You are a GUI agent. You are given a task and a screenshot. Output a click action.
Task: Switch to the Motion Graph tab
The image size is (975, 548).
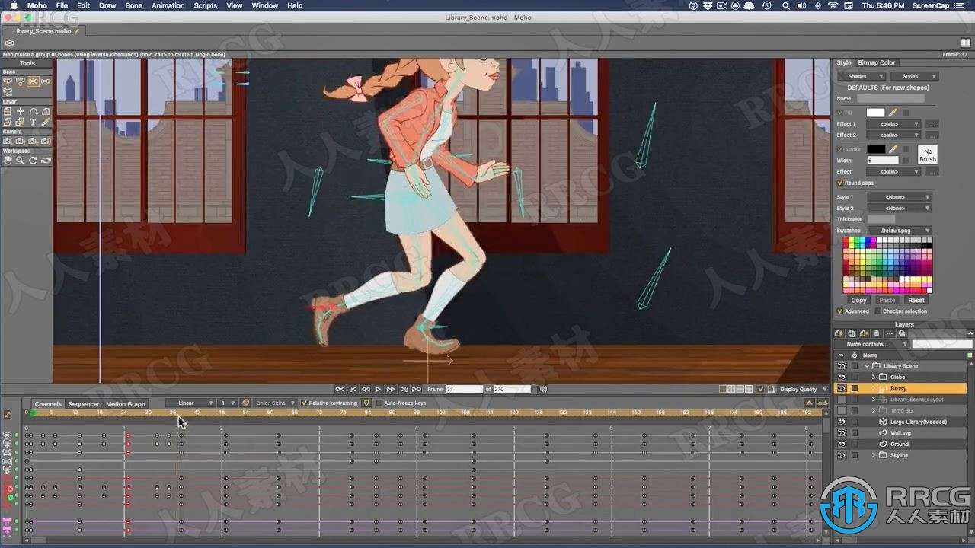point(125,404)
